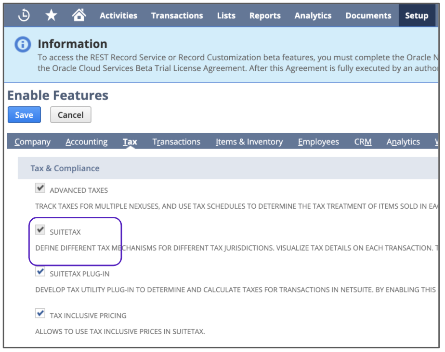This screenshot has width=445, height=352.
Task: Expand the Lists menu
Action: pos(226,16)
